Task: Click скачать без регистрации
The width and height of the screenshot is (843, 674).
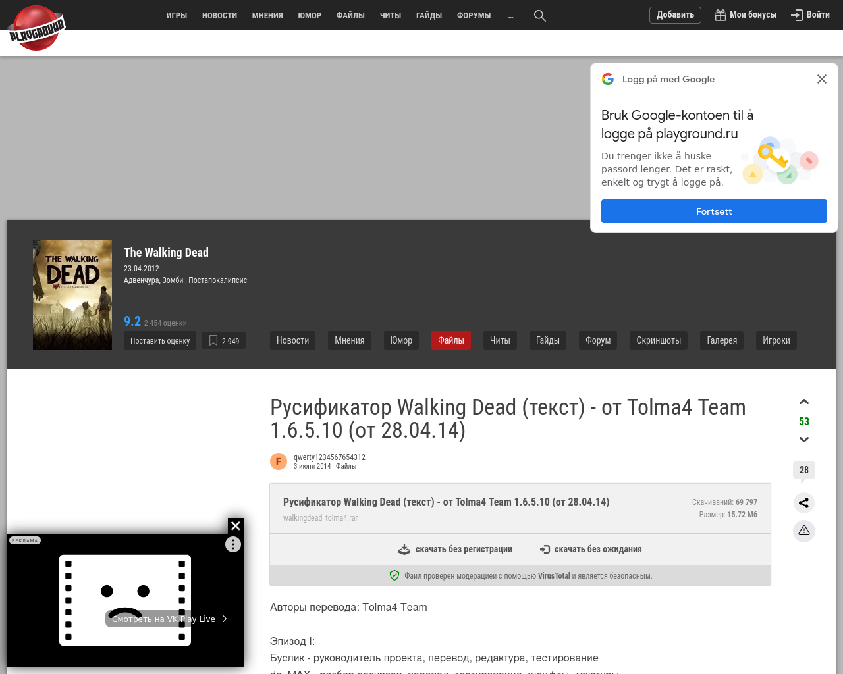Action: click(x=455, y=549)
